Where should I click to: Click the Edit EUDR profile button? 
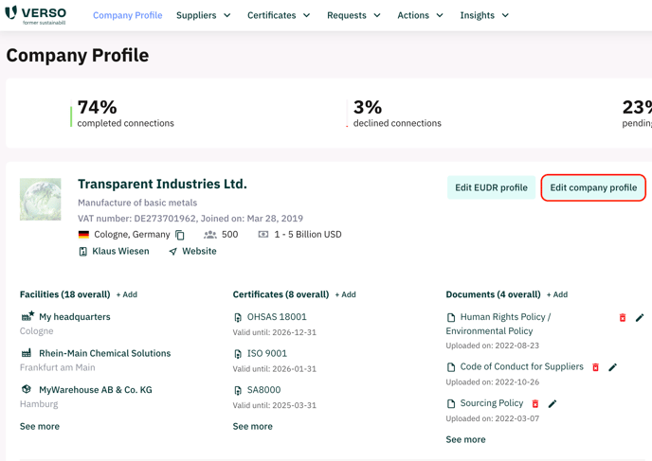click(x=491, y=187)
